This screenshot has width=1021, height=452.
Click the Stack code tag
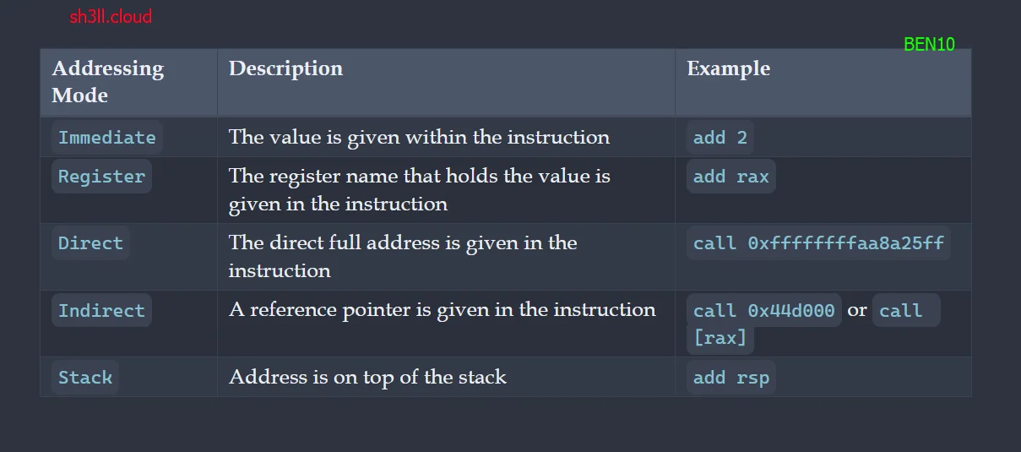[x=85, y=378]
